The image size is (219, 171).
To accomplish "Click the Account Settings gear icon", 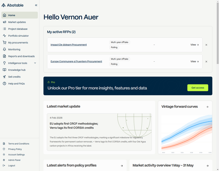I will click(x=4, y=154).
